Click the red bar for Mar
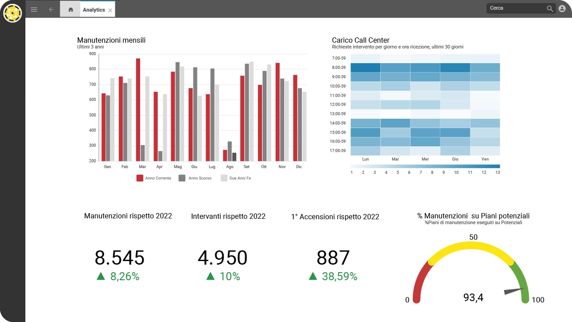The image size is (572, 322). click(x=138, y=110)
